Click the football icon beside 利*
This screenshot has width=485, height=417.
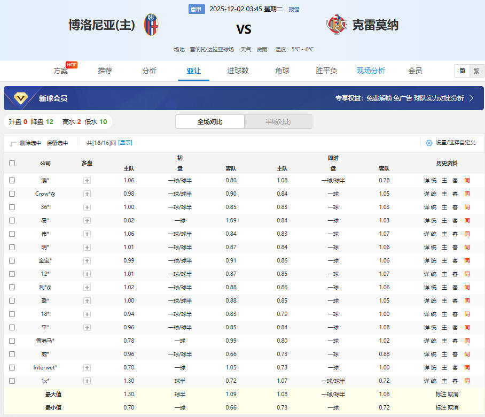click(49, 288)
